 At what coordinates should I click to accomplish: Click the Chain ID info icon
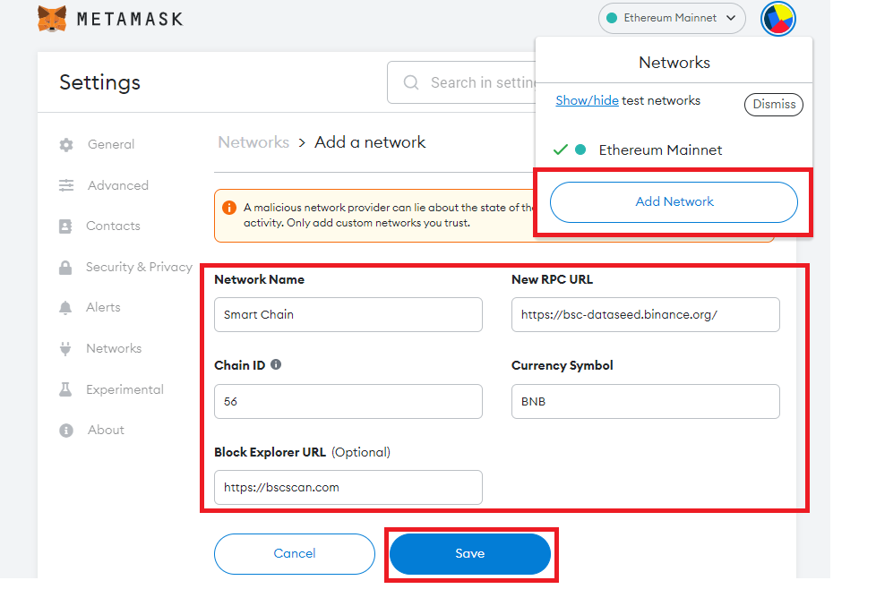276,364
